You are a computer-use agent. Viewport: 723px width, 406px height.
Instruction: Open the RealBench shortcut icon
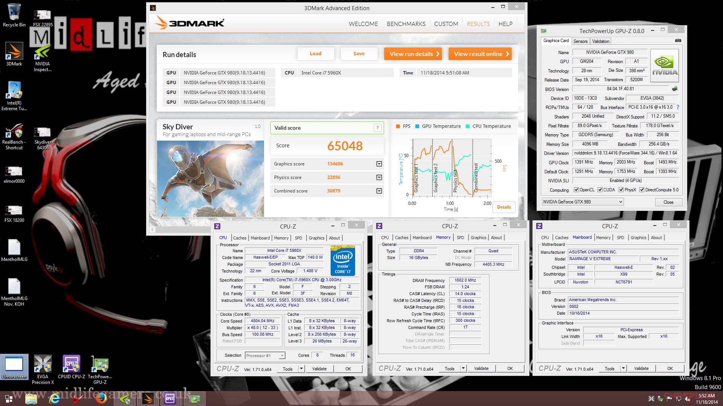click(x=14, y=136)
